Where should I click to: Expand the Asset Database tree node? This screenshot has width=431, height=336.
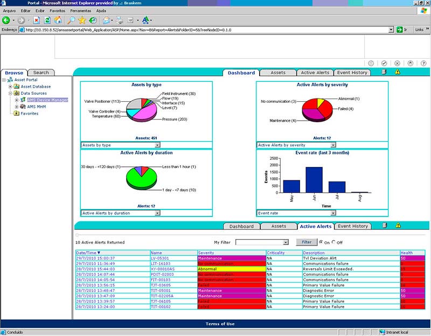(10, 86)
